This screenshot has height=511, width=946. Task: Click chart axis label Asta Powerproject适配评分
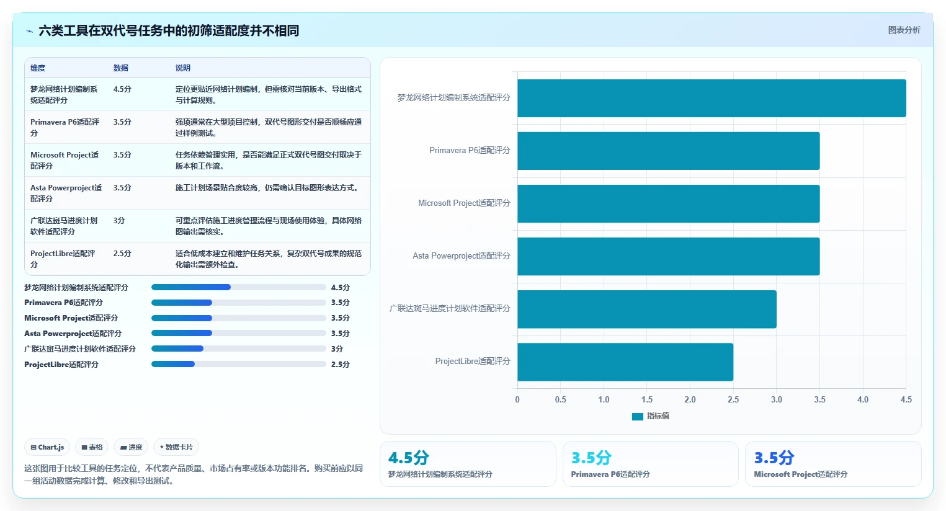(462, 256)
